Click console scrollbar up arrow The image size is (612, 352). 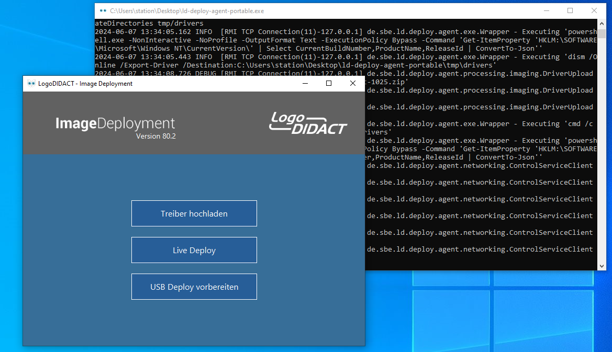tap(602, 22)
